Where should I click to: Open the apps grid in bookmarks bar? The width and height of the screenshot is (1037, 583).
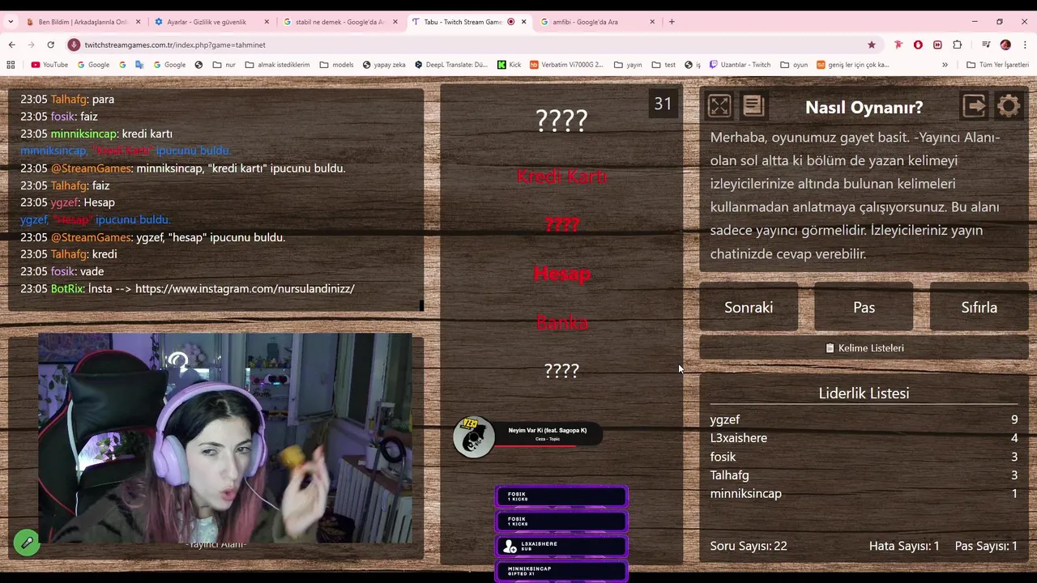coord(11,65)
